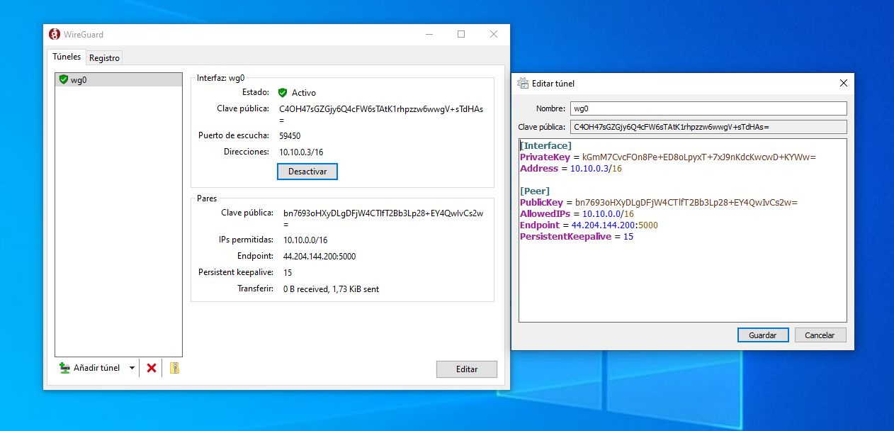
Task: Click the WireGuard logo in title bar
Action: (55, 34)
